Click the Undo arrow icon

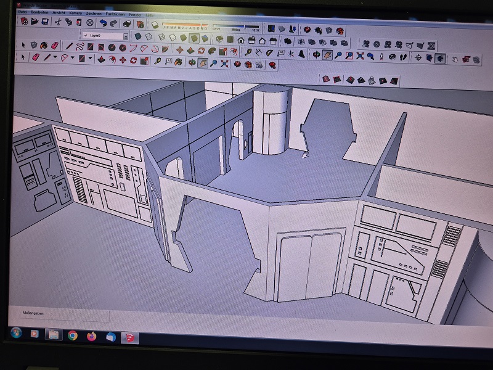point(103,23)
